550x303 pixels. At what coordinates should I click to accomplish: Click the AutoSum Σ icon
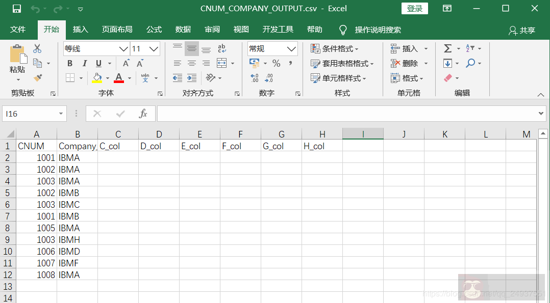coord(448,48)
